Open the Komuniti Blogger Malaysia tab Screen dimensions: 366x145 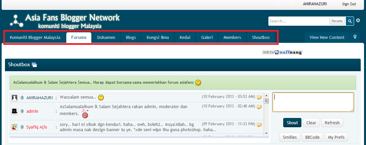[35, 37]
